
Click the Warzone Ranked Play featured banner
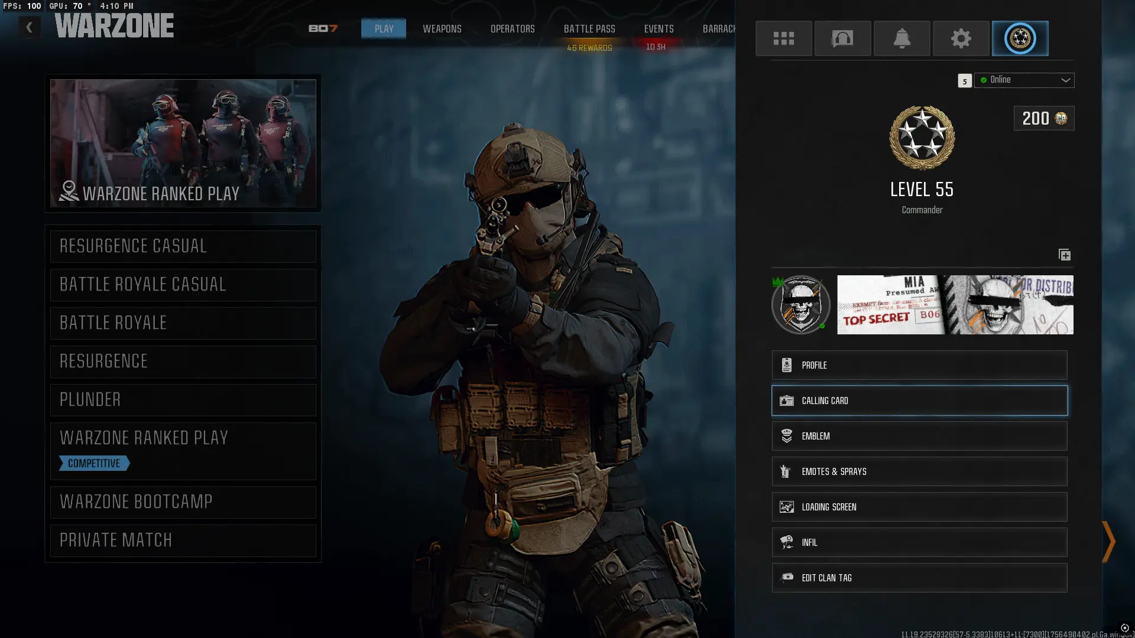(183, 143)
